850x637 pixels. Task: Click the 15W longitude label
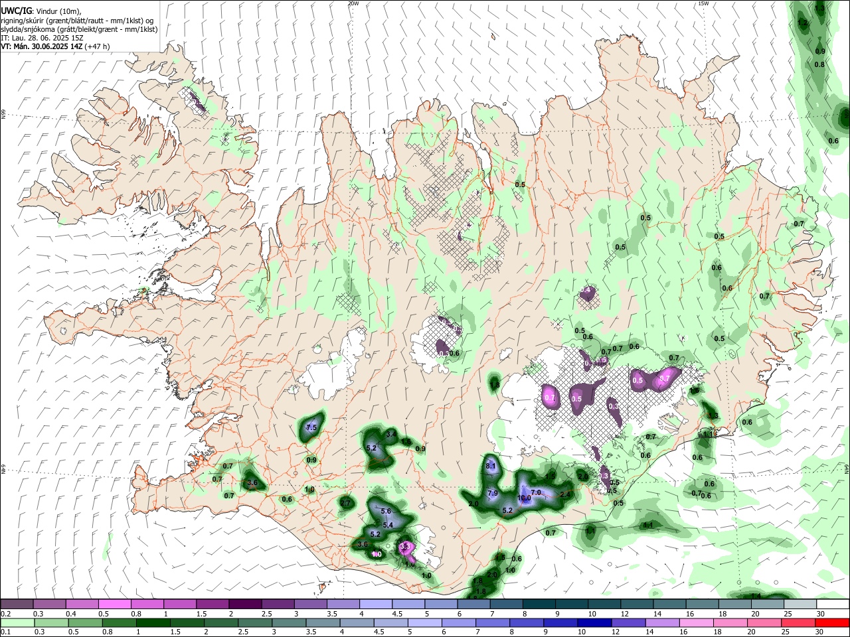tap(703, 3)
